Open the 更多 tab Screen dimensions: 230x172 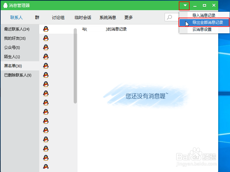[129, 17]
